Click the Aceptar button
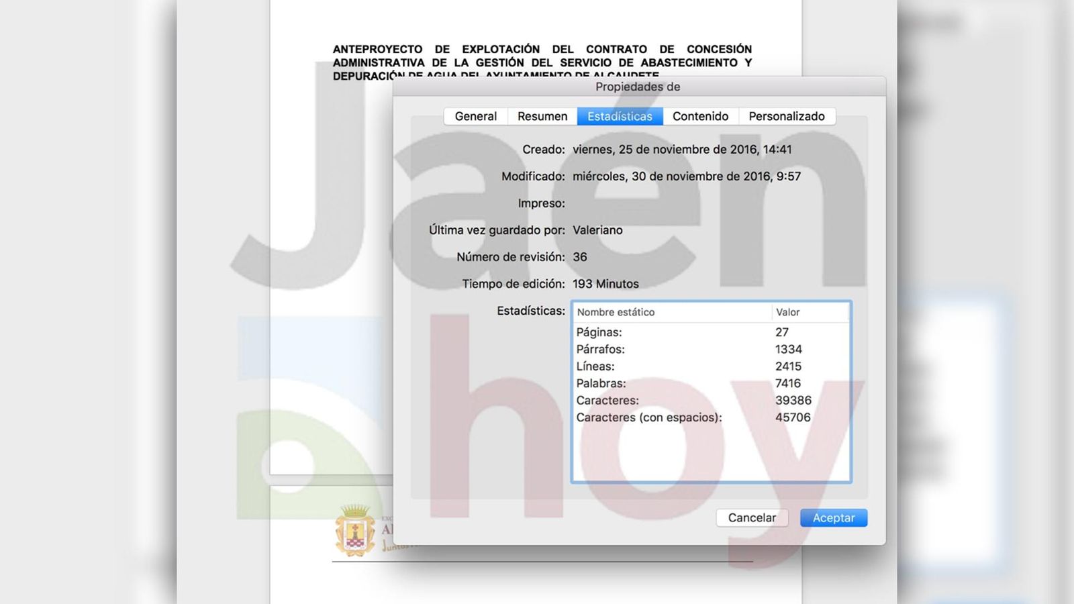Image resolution: width=1074 pixels, height=604 pixels. (x=833, y=517)
